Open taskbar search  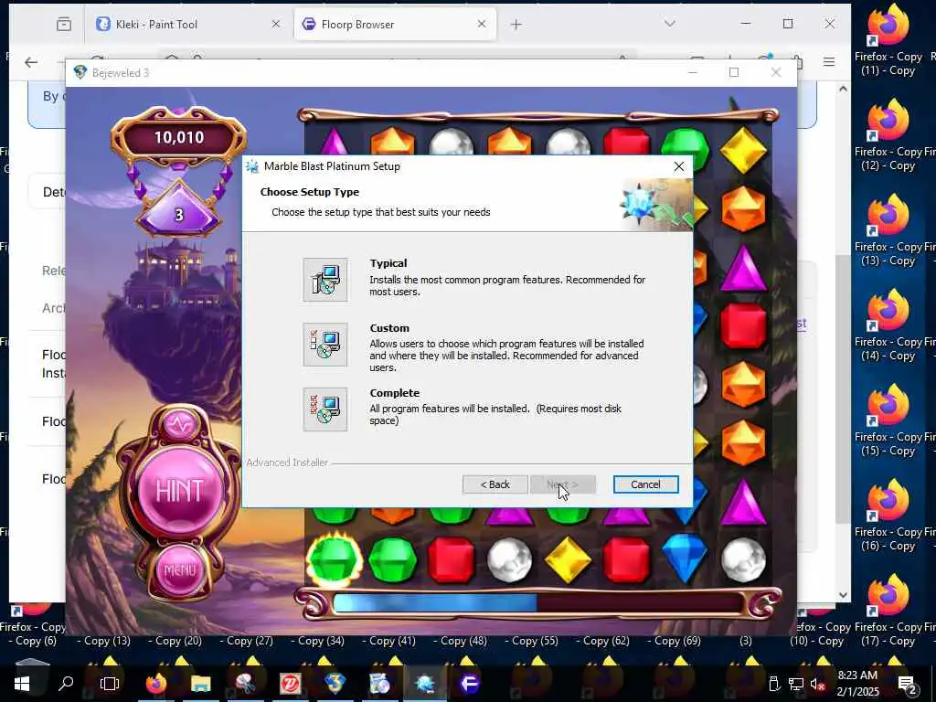point(66,684)
